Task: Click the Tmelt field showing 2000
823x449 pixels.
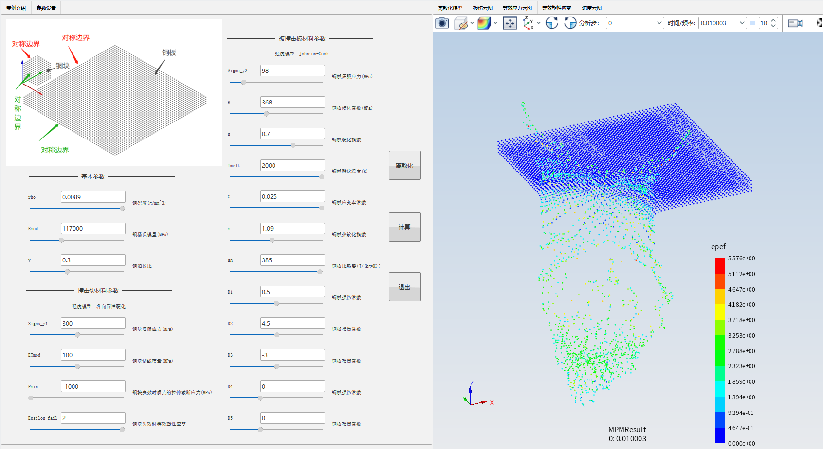Action: (293, 165)
